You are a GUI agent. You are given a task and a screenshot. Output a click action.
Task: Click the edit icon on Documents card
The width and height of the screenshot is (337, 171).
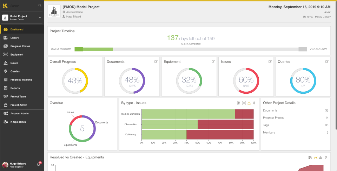point(156,62)
